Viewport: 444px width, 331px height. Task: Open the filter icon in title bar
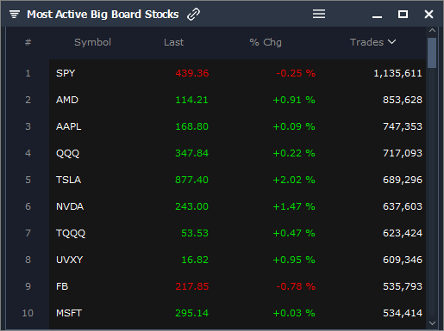pos(15,14)
